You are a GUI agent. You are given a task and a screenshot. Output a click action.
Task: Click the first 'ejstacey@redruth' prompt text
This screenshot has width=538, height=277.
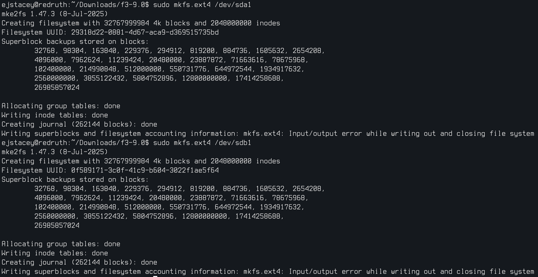click(x=34, y=5)
